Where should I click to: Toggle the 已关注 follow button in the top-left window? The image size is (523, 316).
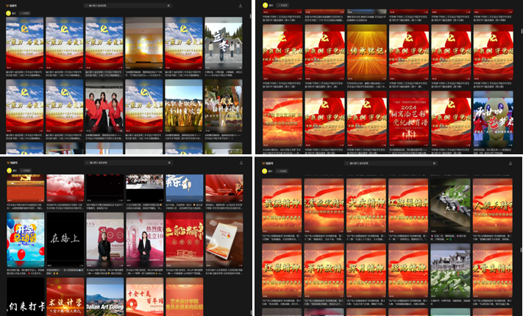coord(25,13)
